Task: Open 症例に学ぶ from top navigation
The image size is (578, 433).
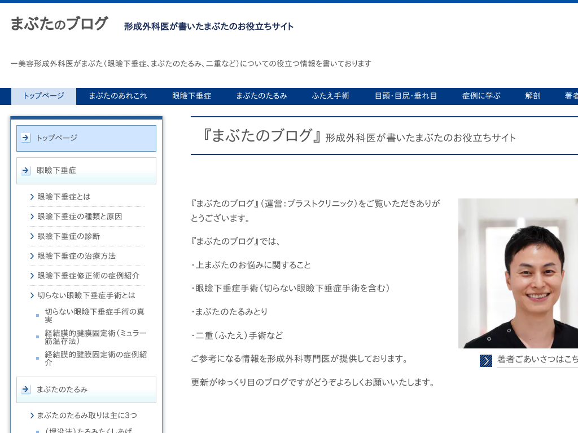Action: pos(481,96)
